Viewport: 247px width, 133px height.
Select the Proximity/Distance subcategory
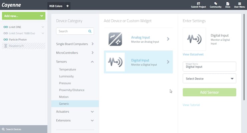72,90
